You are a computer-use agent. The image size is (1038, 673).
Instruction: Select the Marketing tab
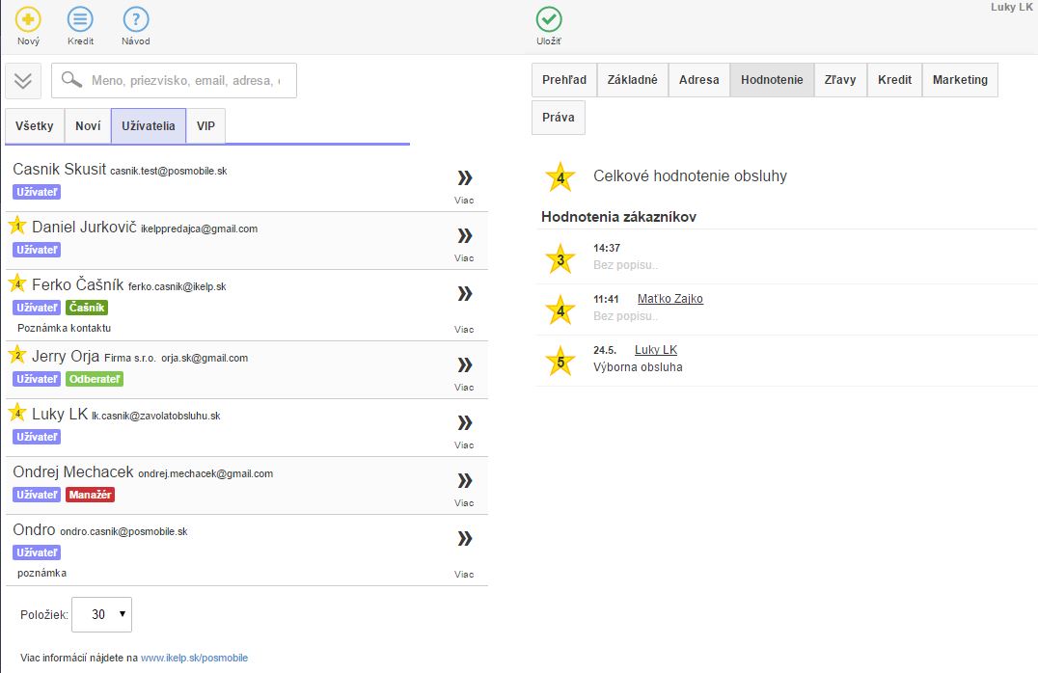(959, 80)
